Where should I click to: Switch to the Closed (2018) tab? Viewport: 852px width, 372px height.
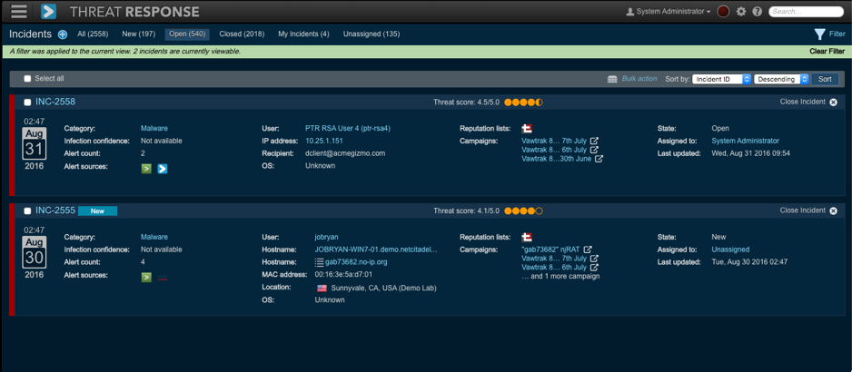tap(242, 34)
